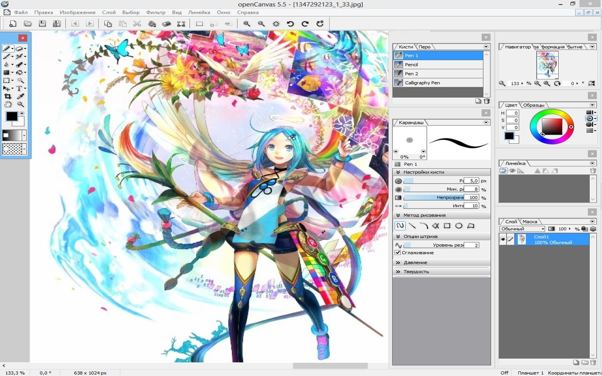Switch to the Маска tab
Image resolution: width=602 pixels, height=376 pixels.
(x=530, y=221)
